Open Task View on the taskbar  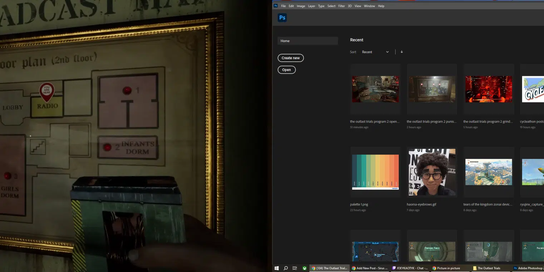point(295,268)
